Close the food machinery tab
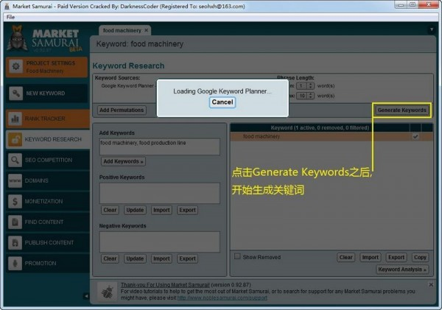The image size is (442, 310). click(x=146, y=30)
